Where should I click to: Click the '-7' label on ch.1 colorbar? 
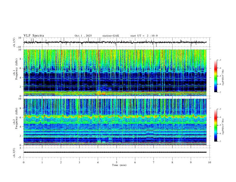point(220,92)
